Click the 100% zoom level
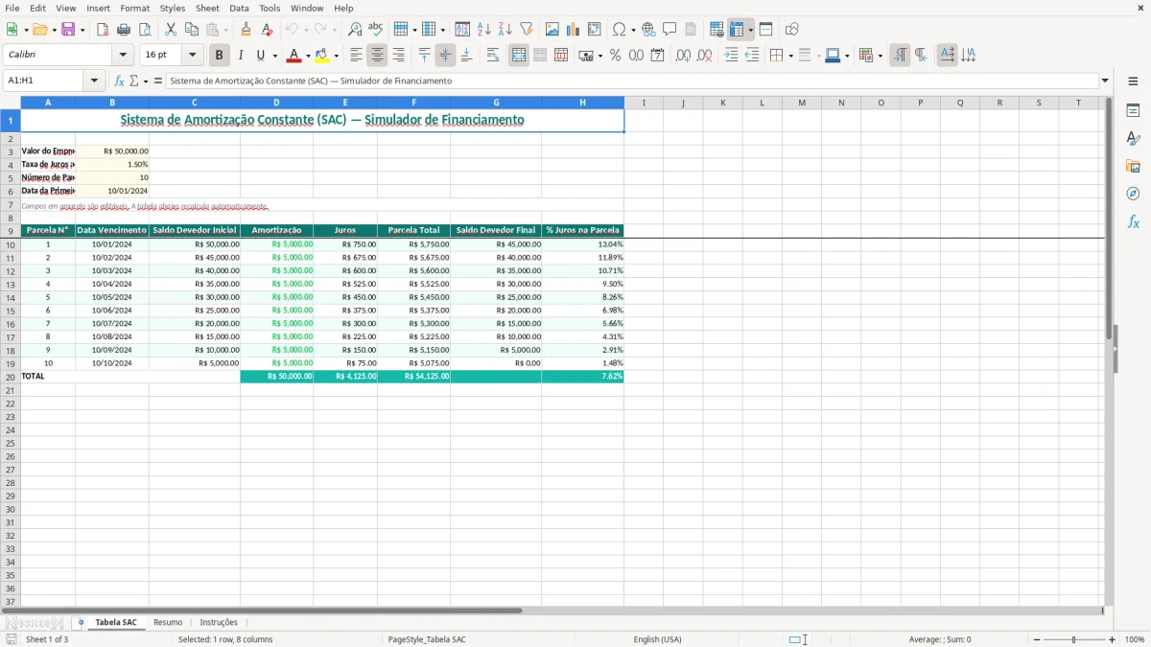 1135,639
